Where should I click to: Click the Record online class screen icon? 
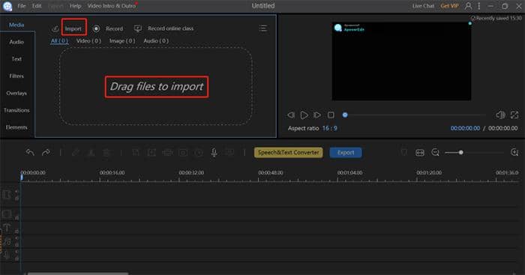pyautogui.click(x=137, y=28)
